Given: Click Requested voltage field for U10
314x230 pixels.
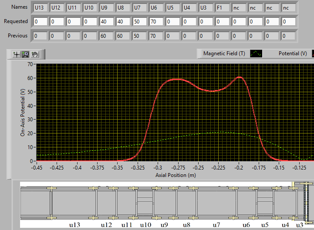Looking at the screenshot, I should click(90, 22).
